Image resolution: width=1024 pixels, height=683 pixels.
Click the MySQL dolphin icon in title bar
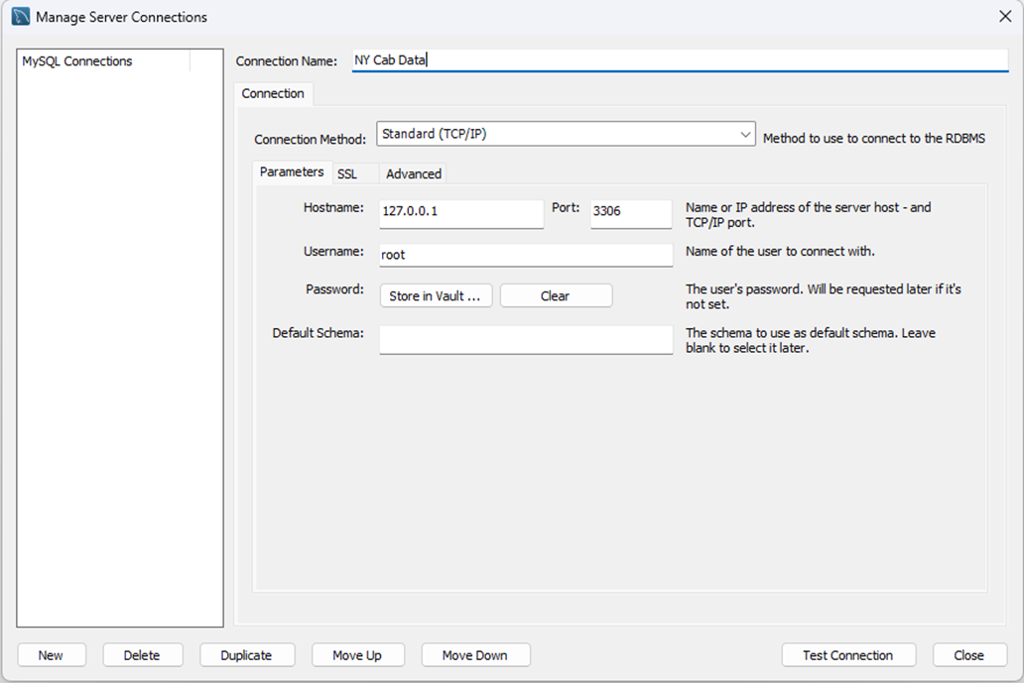(x=18, y=16)
